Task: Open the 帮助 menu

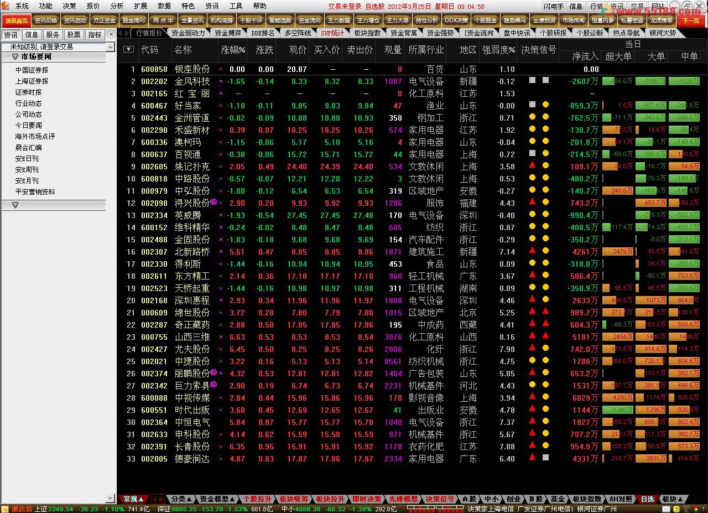Action: point(259,6)
